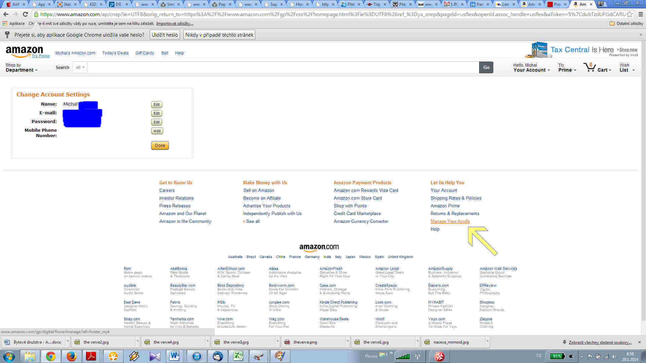Launch Google Chrome from the taskbar
Screen dimensions: 646x363
click(51, 356)
